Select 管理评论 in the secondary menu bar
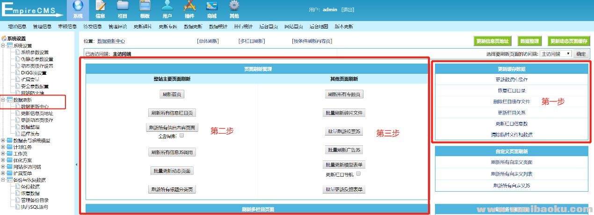This screenshot has height=215, width=594. coord(117,27)
